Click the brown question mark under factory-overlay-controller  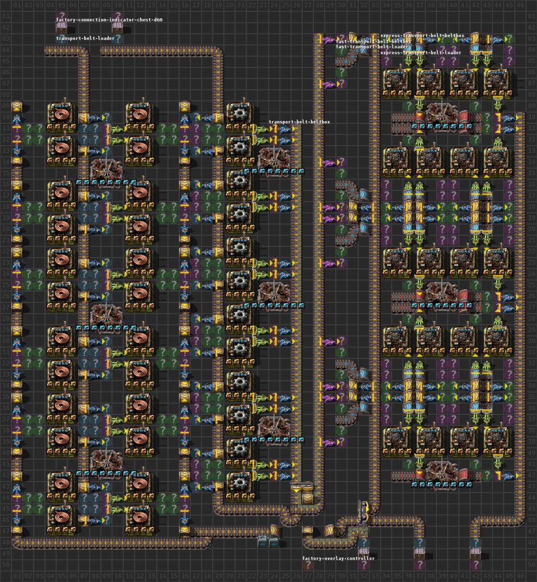click(x=307, y=566)
